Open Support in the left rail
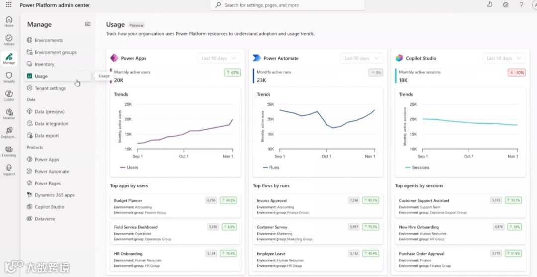The height and width of the screenshot is (277, 537). [x=9, y=170]
